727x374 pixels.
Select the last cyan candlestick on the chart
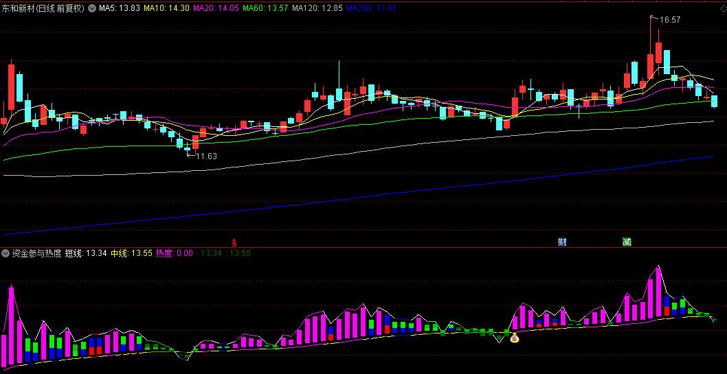pyautogui.click(x=715, y=102)
